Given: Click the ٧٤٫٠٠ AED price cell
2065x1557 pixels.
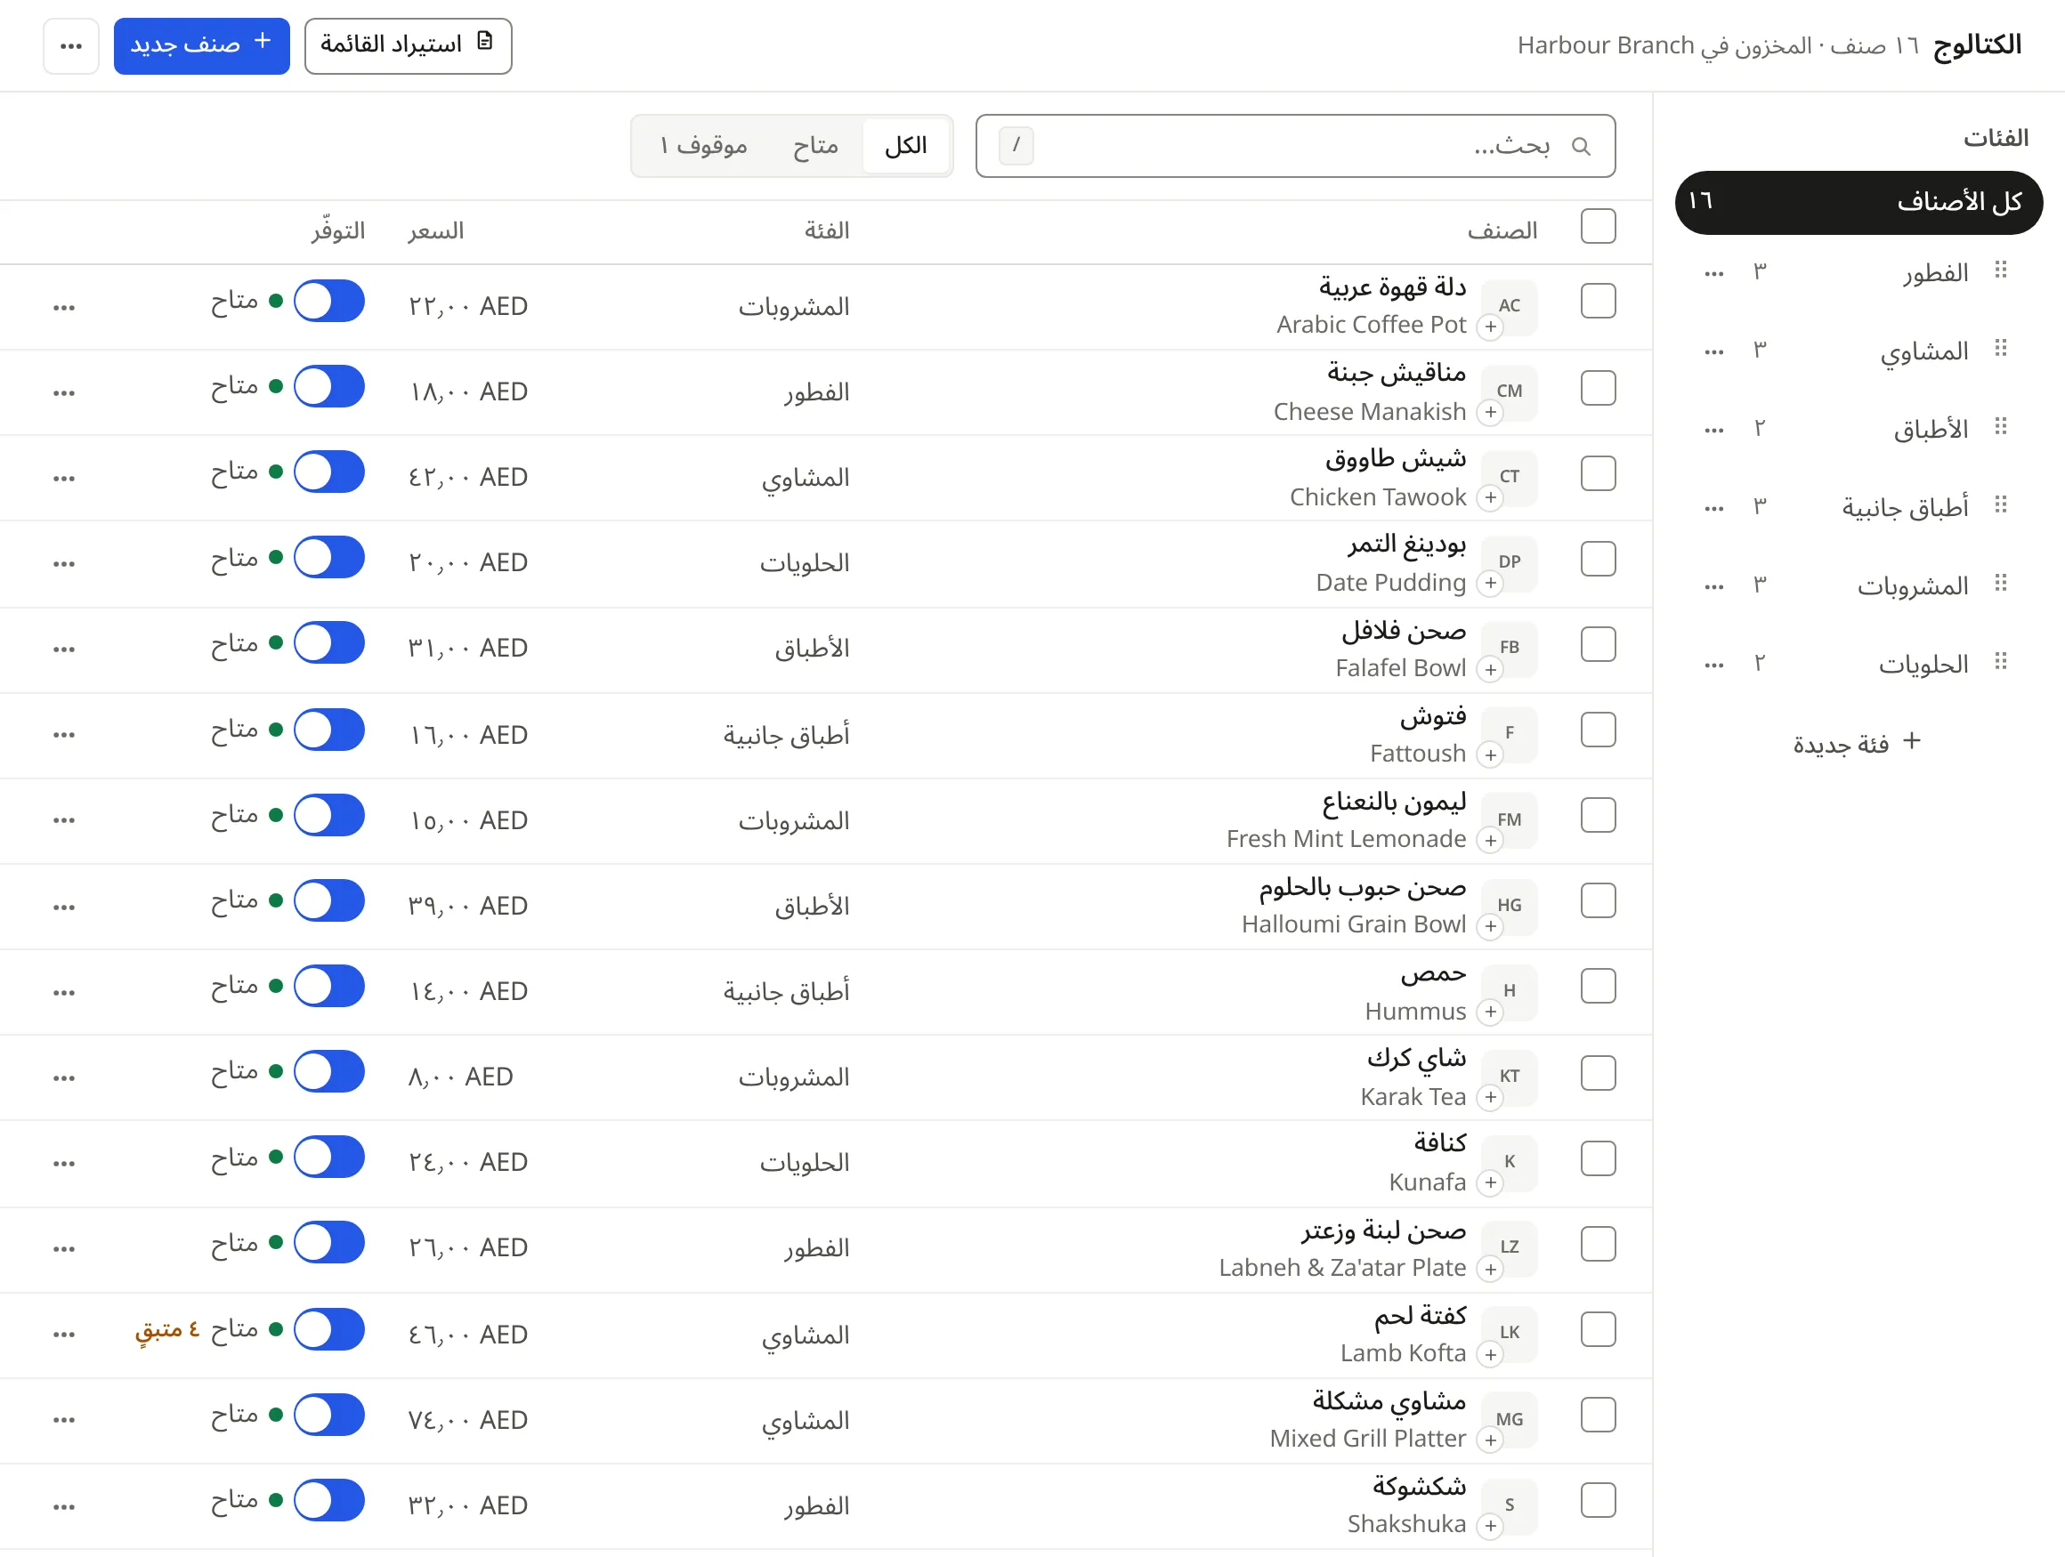Looking at the screenshot, I should [x=467, y=1421].
